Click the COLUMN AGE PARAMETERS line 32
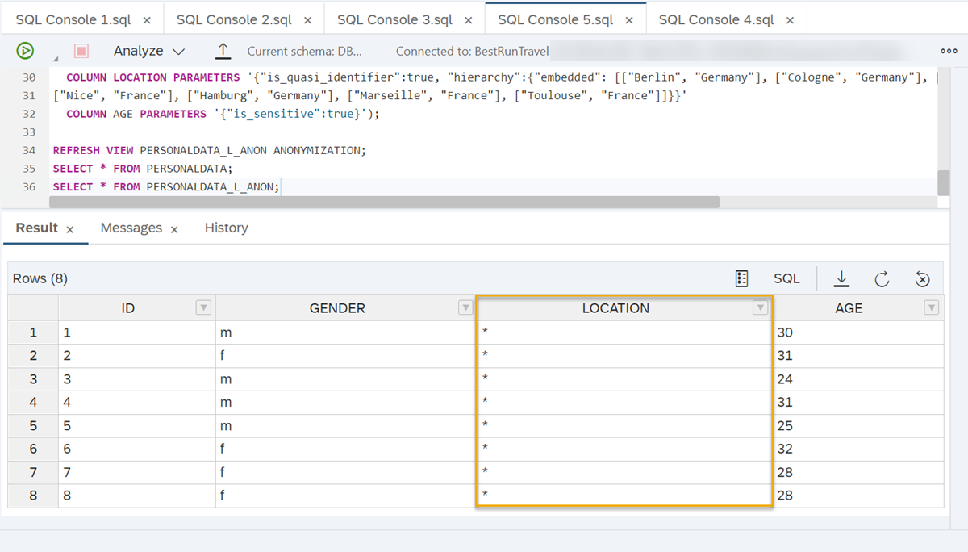 223,114
